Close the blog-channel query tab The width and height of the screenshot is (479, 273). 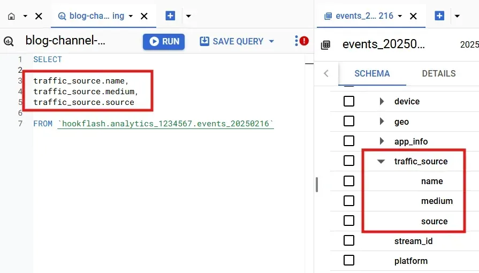pyautogui.click(x=144, y=16)
